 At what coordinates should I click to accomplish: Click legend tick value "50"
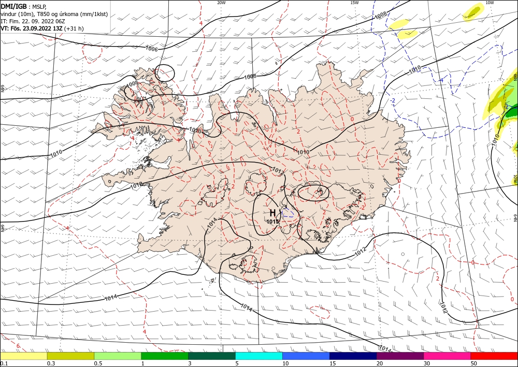(x=474, y=363)
